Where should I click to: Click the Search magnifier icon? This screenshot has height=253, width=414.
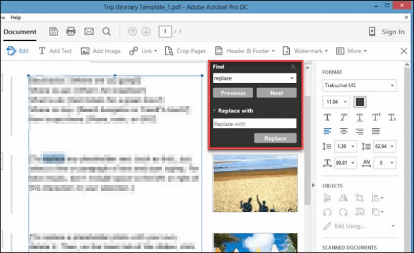click(x=106, y=31)
